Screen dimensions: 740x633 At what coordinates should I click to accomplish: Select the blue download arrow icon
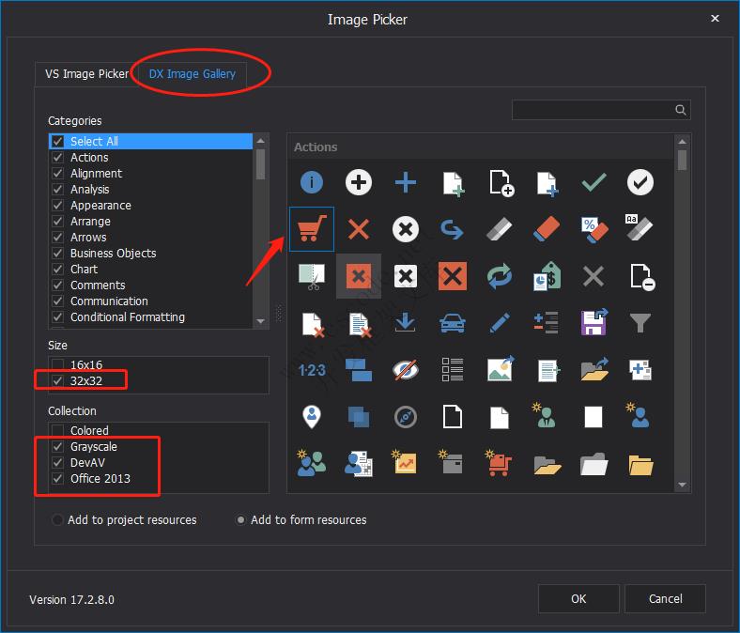[406, 322]
